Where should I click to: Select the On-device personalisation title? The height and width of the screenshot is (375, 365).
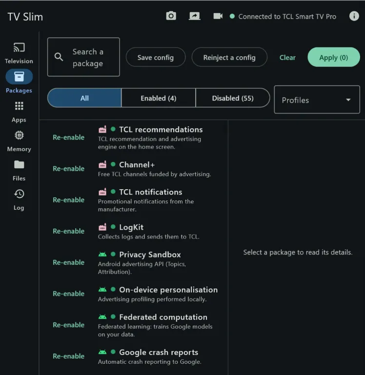(x=168, y=290)
